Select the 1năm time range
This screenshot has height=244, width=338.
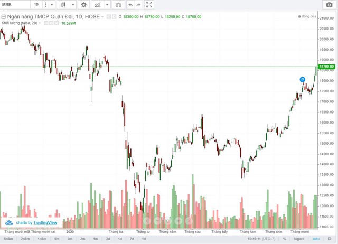[42, 239]
